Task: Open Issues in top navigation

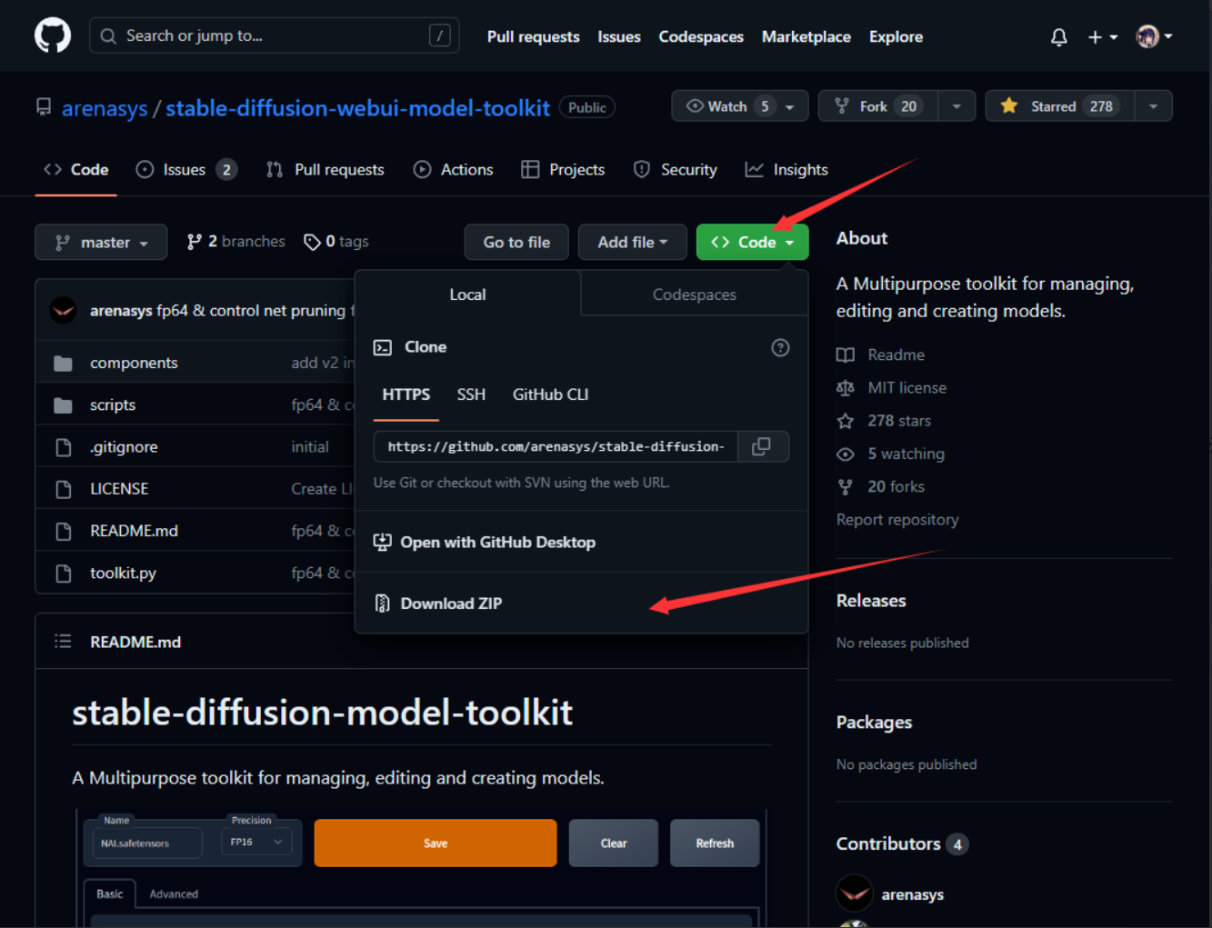Action: tap(618, 37)
